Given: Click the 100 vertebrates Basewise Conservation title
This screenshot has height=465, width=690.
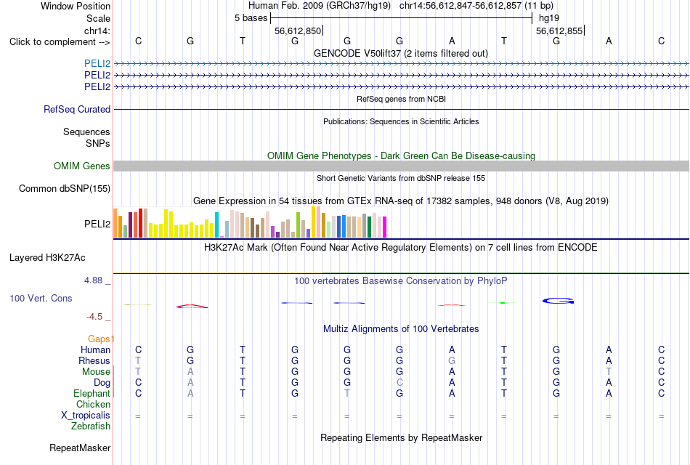Looking at the screenshot, I should click(401, 281).
